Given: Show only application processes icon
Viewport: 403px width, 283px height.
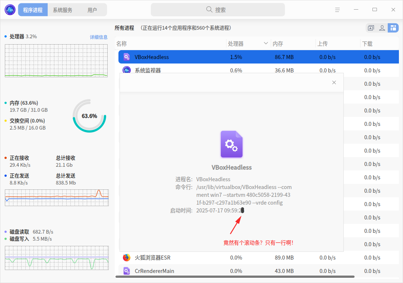Looking at the screenshot, I should pyautogui.click(x=371, y=28).
